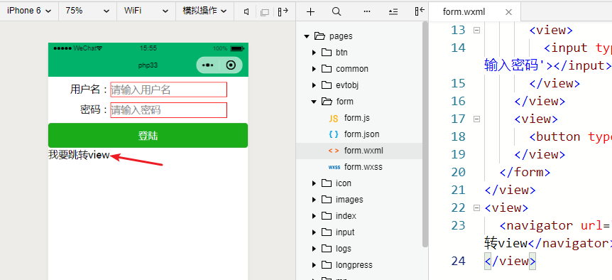This screenshot has width=612, height=280.
Task: Click the code-brackets icon beside form.wxml
Action: click(334, 151)
